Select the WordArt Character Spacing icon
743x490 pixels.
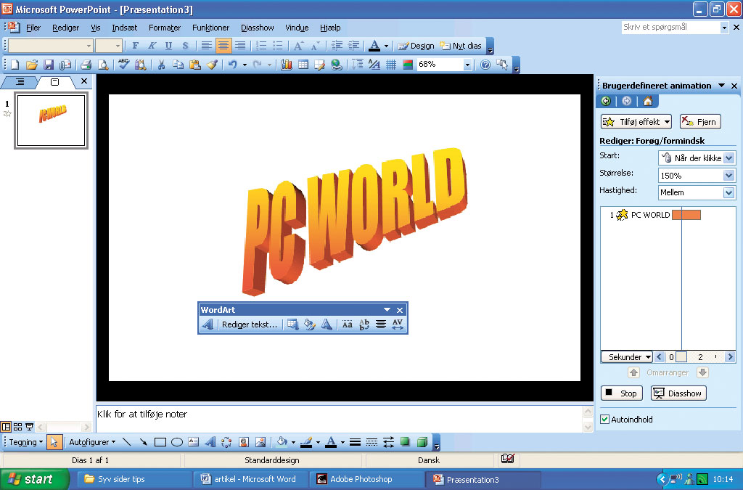[398, 324]
